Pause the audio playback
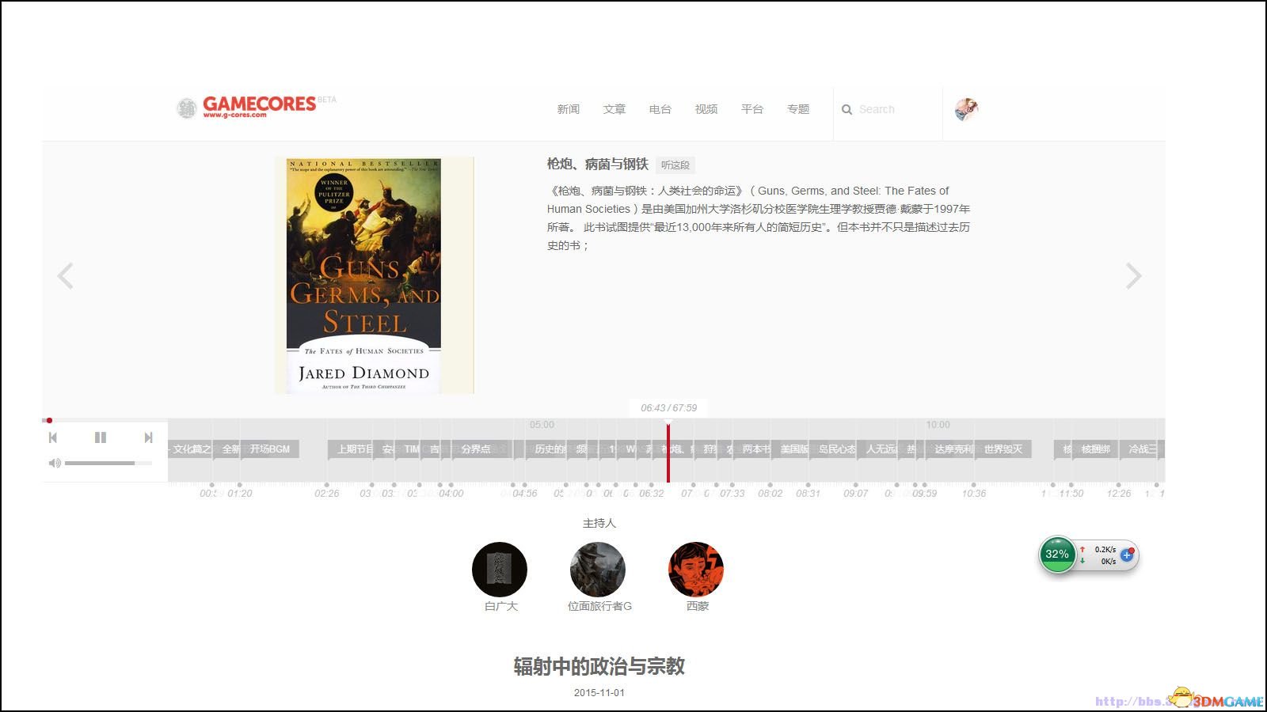Image resolution: width=1267 pixels, height=712 pixels. [100, 437]
